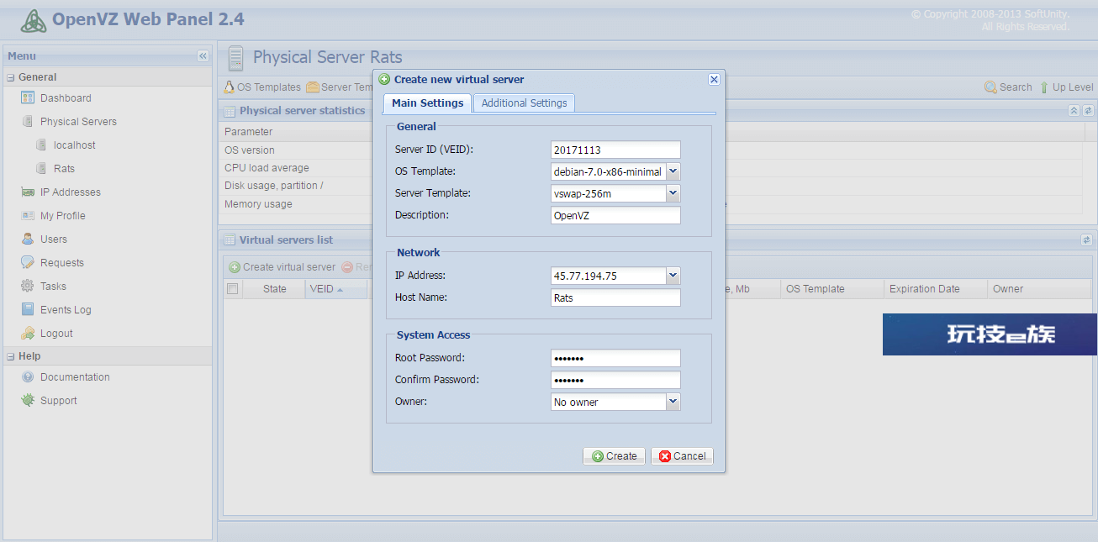Open the Requests page
Image resolution: width=1098 pixels, height=542 pixels.
point(62,263)
